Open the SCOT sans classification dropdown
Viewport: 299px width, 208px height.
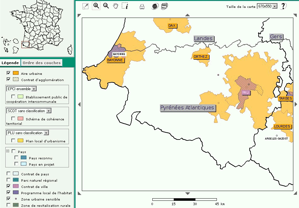tap(29, 111)
